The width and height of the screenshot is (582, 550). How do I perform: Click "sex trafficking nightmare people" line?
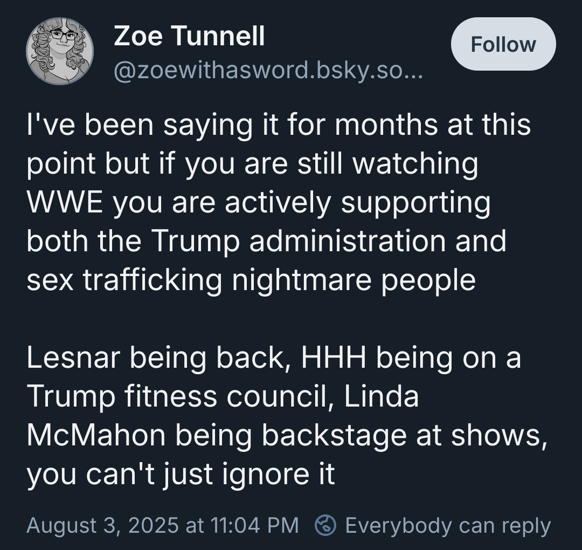point(251,280)
